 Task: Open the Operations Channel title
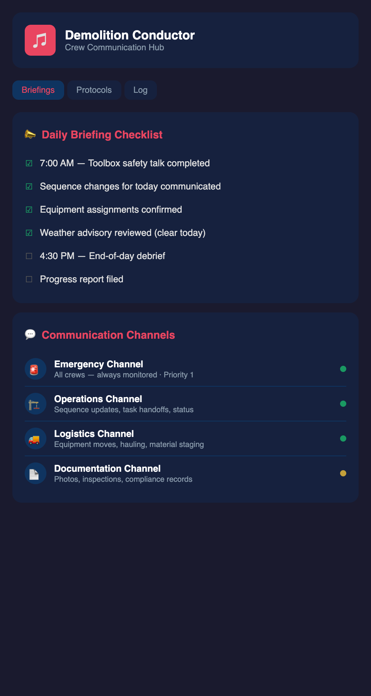(98, 399)
